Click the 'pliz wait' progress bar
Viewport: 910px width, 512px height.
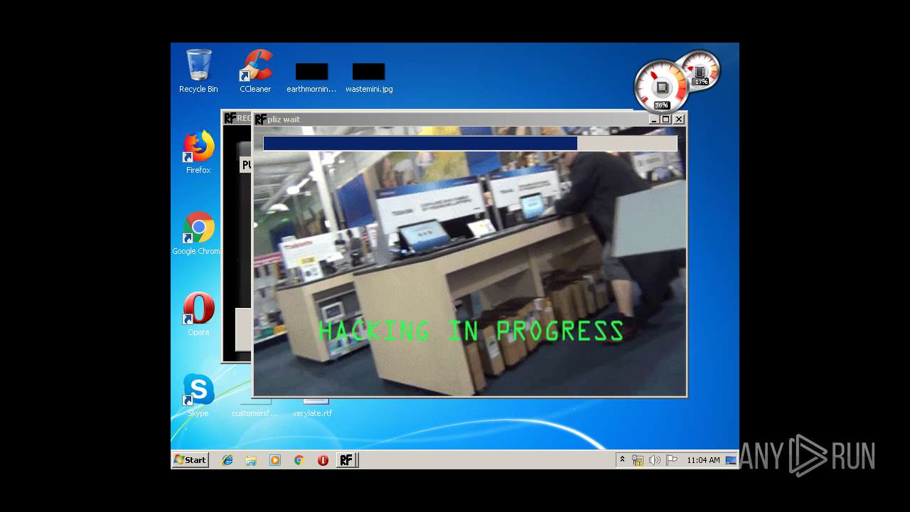470,144
